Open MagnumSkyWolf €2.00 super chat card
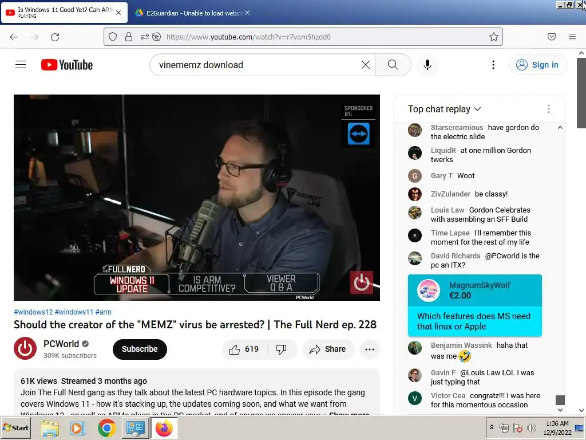The height and width of the screenshot is (440, 586). tap(474, 305)
